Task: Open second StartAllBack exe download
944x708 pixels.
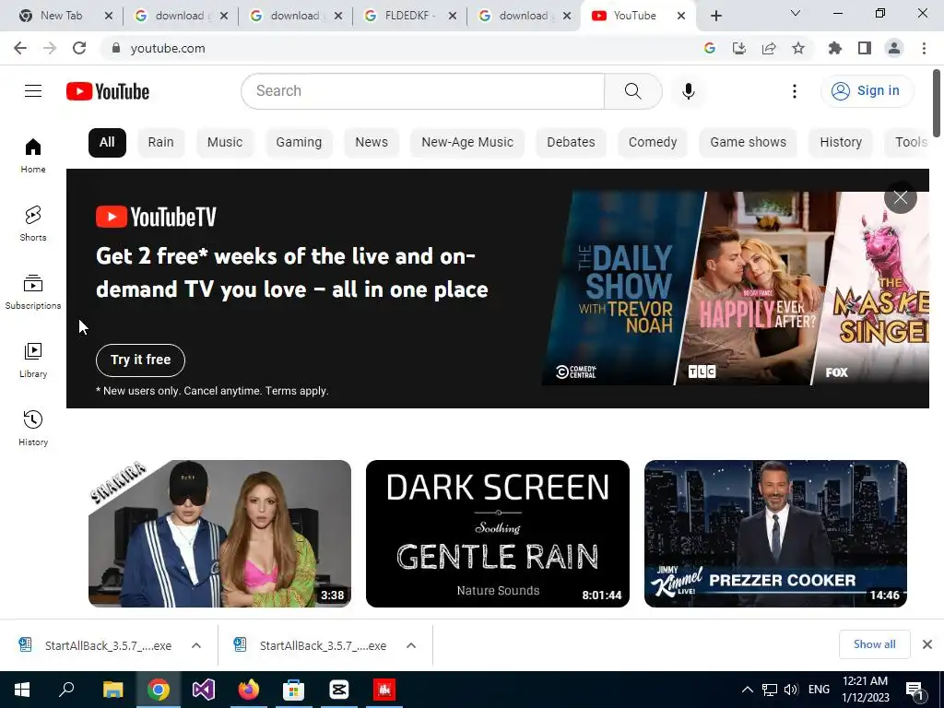Action: pos(310,645)
